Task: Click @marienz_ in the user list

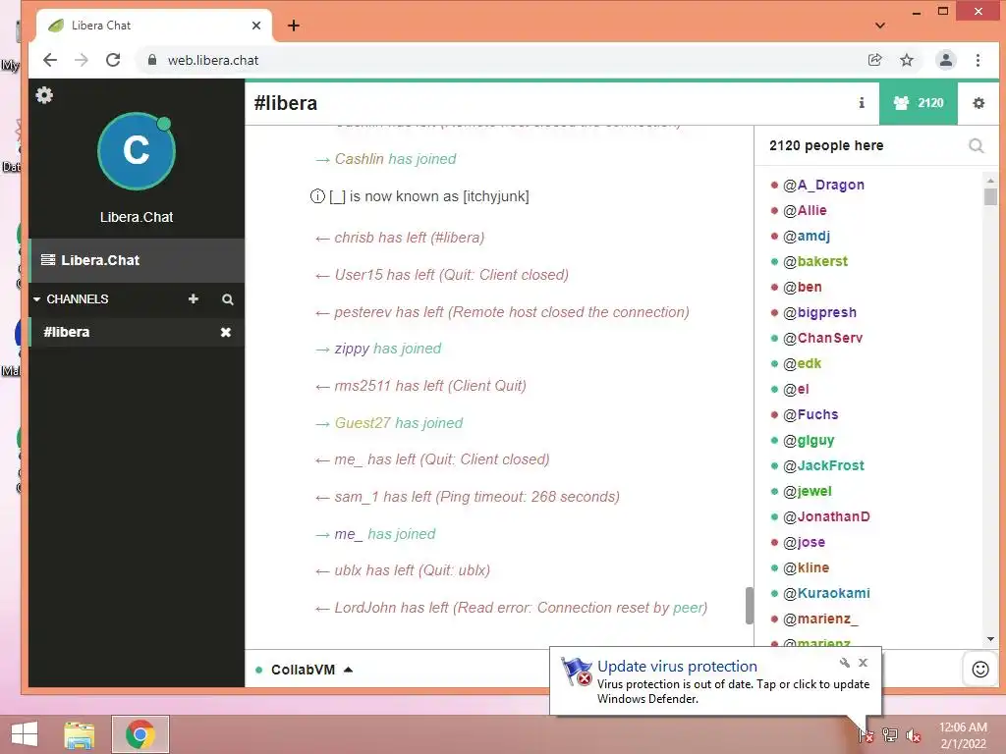Action: point(820,619)
